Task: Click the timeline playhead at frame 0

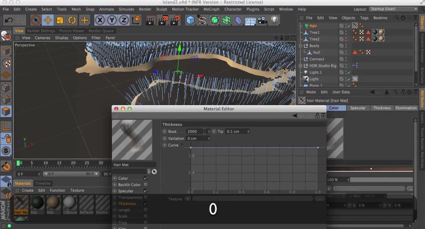Action: (18, 163)
